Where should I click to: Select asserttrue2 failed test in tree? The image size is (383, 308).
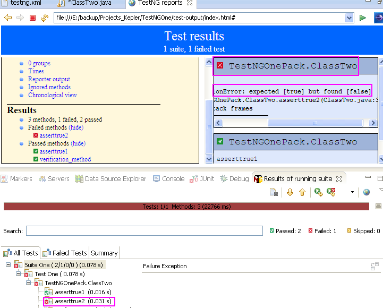pyautogui.click(x=79, y=301)
